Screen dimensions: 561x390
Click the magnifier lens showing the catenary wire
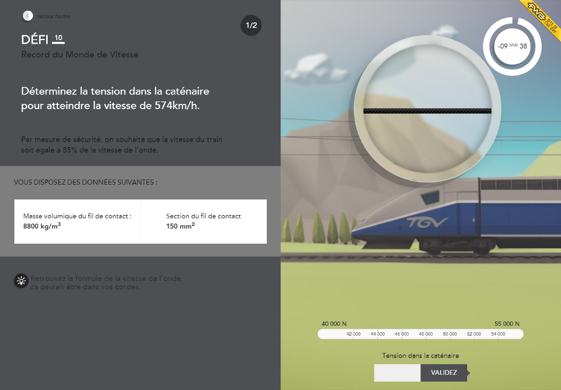(x=427, y=111)
